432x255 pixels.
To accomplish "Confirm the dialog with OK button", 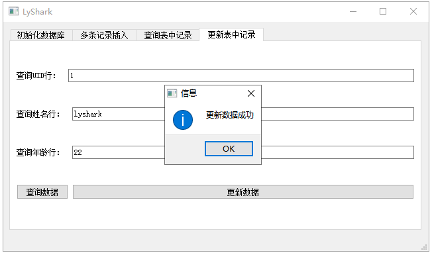I will pyautogui.click(x=229, y=149).
